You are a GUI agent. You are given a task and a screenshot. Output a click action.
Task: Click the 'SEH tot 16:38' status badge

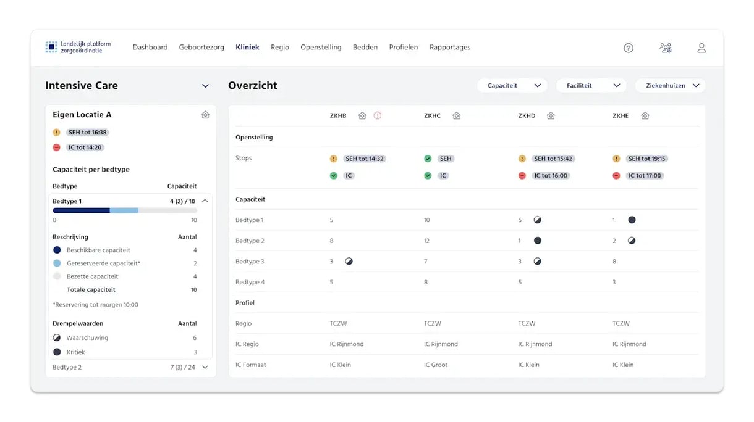point(88,133)
